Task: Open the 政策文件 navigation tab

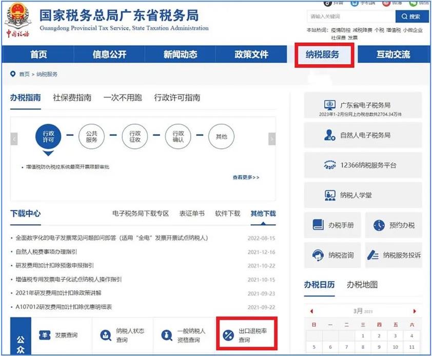Action: [x=251, y=54]
